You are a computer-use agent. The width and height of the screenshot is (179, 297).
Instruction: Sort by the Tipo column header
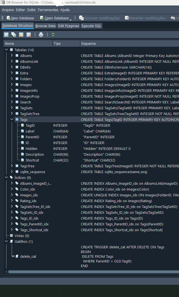66,44
